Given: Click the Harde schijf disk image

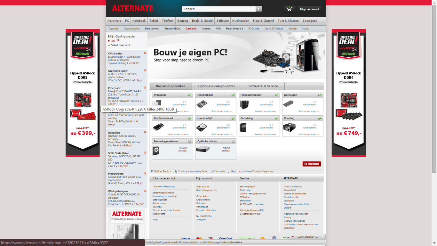Looking at the screenshot, I should (202, 127).
